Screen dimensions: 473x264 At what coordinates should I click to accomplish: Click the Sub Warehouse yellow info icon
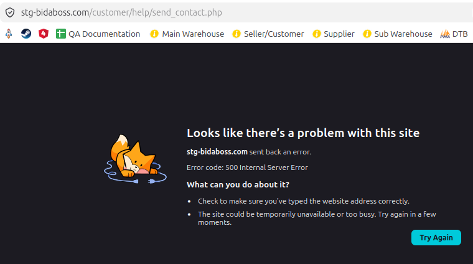(x=367, y=34)
